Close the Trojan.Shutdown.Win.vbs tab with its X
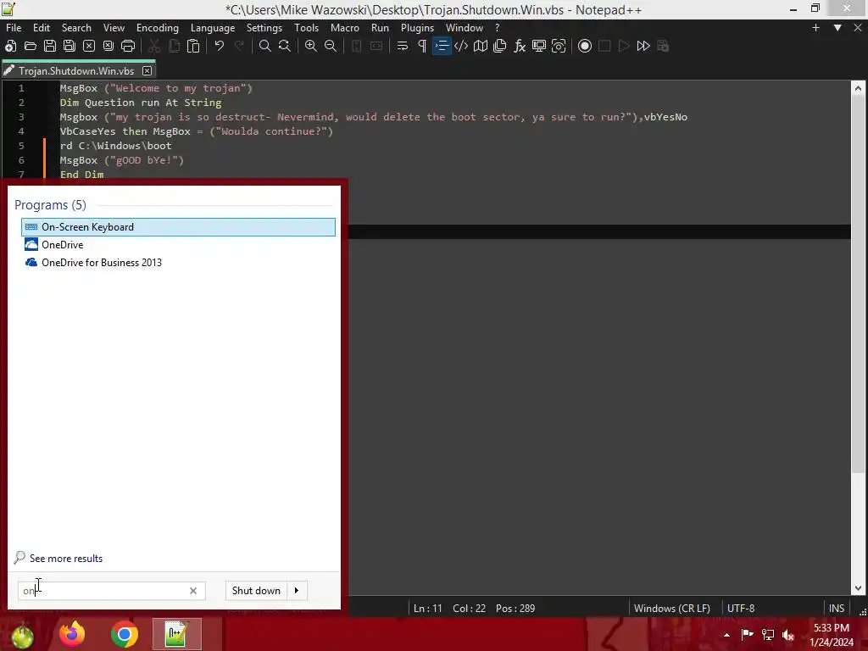Screen dimensions: 868x651 pos(147,71)
